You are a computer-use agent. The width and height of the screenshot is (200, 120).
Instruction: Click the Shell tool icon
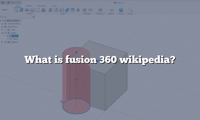(x=62, y=10)
